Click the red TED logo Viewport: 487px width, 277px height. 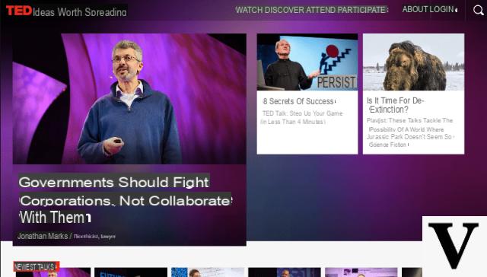point(19,11)
